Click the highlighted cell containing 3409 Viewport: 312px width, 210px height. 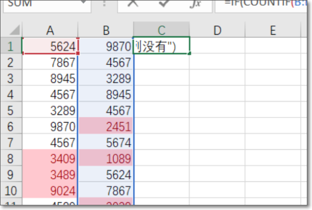[x=50, y=157]
